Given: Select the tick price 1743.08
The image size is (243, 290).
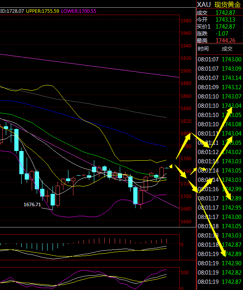Looking at the screenshot, I should click(231, 124).
